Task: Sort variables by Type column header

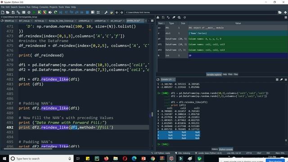Action: 171,23
